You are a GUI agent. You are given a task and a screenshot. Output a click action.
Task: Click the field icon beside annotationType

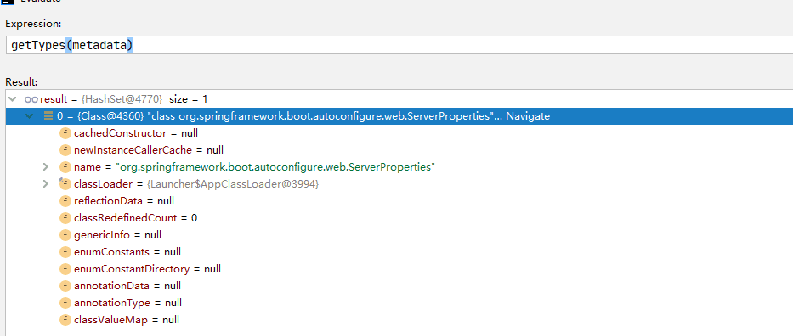pyautogui.click(x=65, y=303)
